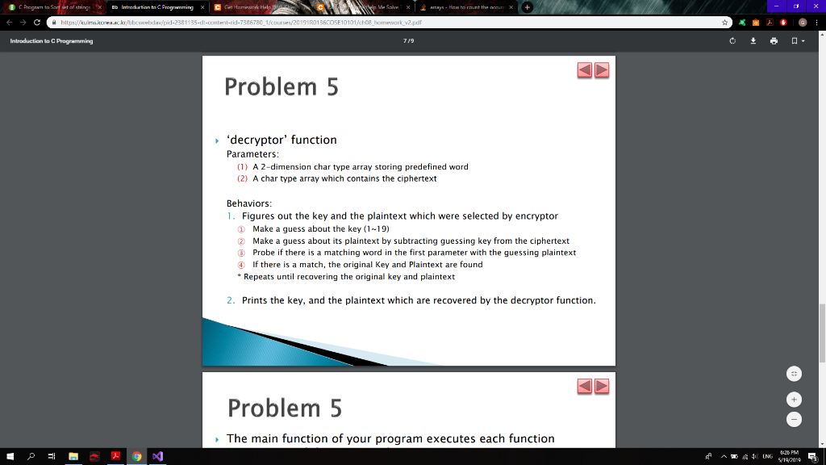Click the next-slide red arrow on the slide

click(602, 70)
